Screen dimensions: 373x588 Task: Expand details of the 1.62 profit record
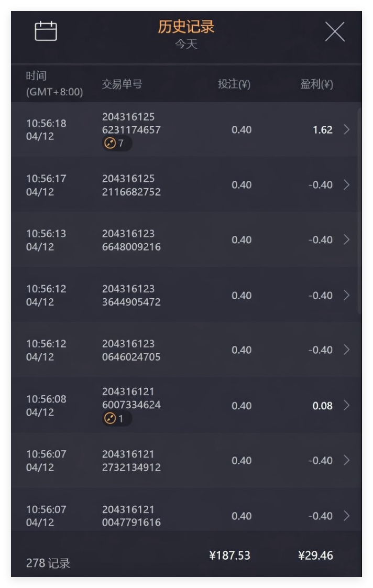tap(346, 129)
